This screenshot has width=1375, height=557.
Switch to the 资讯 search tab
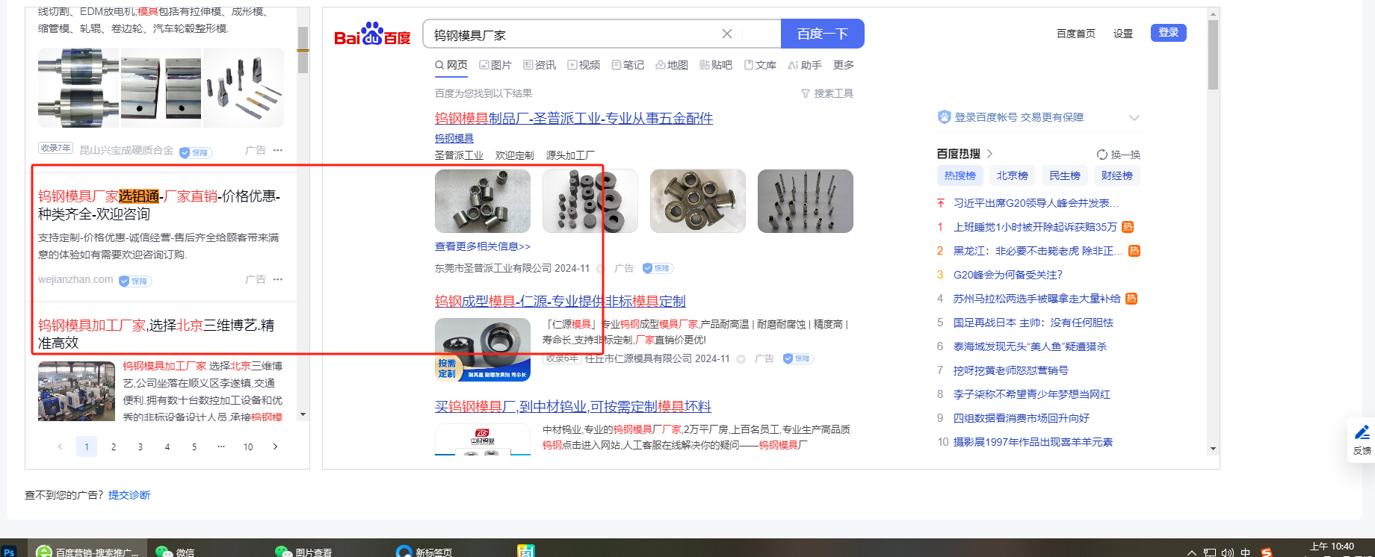(540, 65)
